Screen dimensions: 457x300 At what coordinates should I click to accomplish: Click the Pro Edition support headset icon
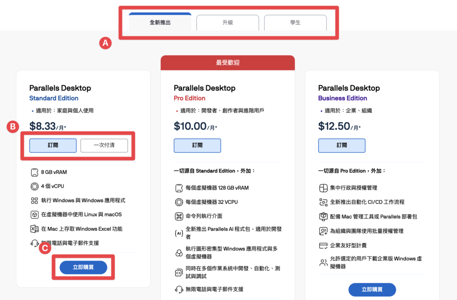(x=179, y=289)
